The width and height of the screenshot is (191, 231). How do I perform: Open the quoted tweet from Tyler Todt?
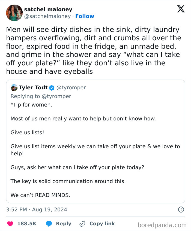[x=95, y=142]
